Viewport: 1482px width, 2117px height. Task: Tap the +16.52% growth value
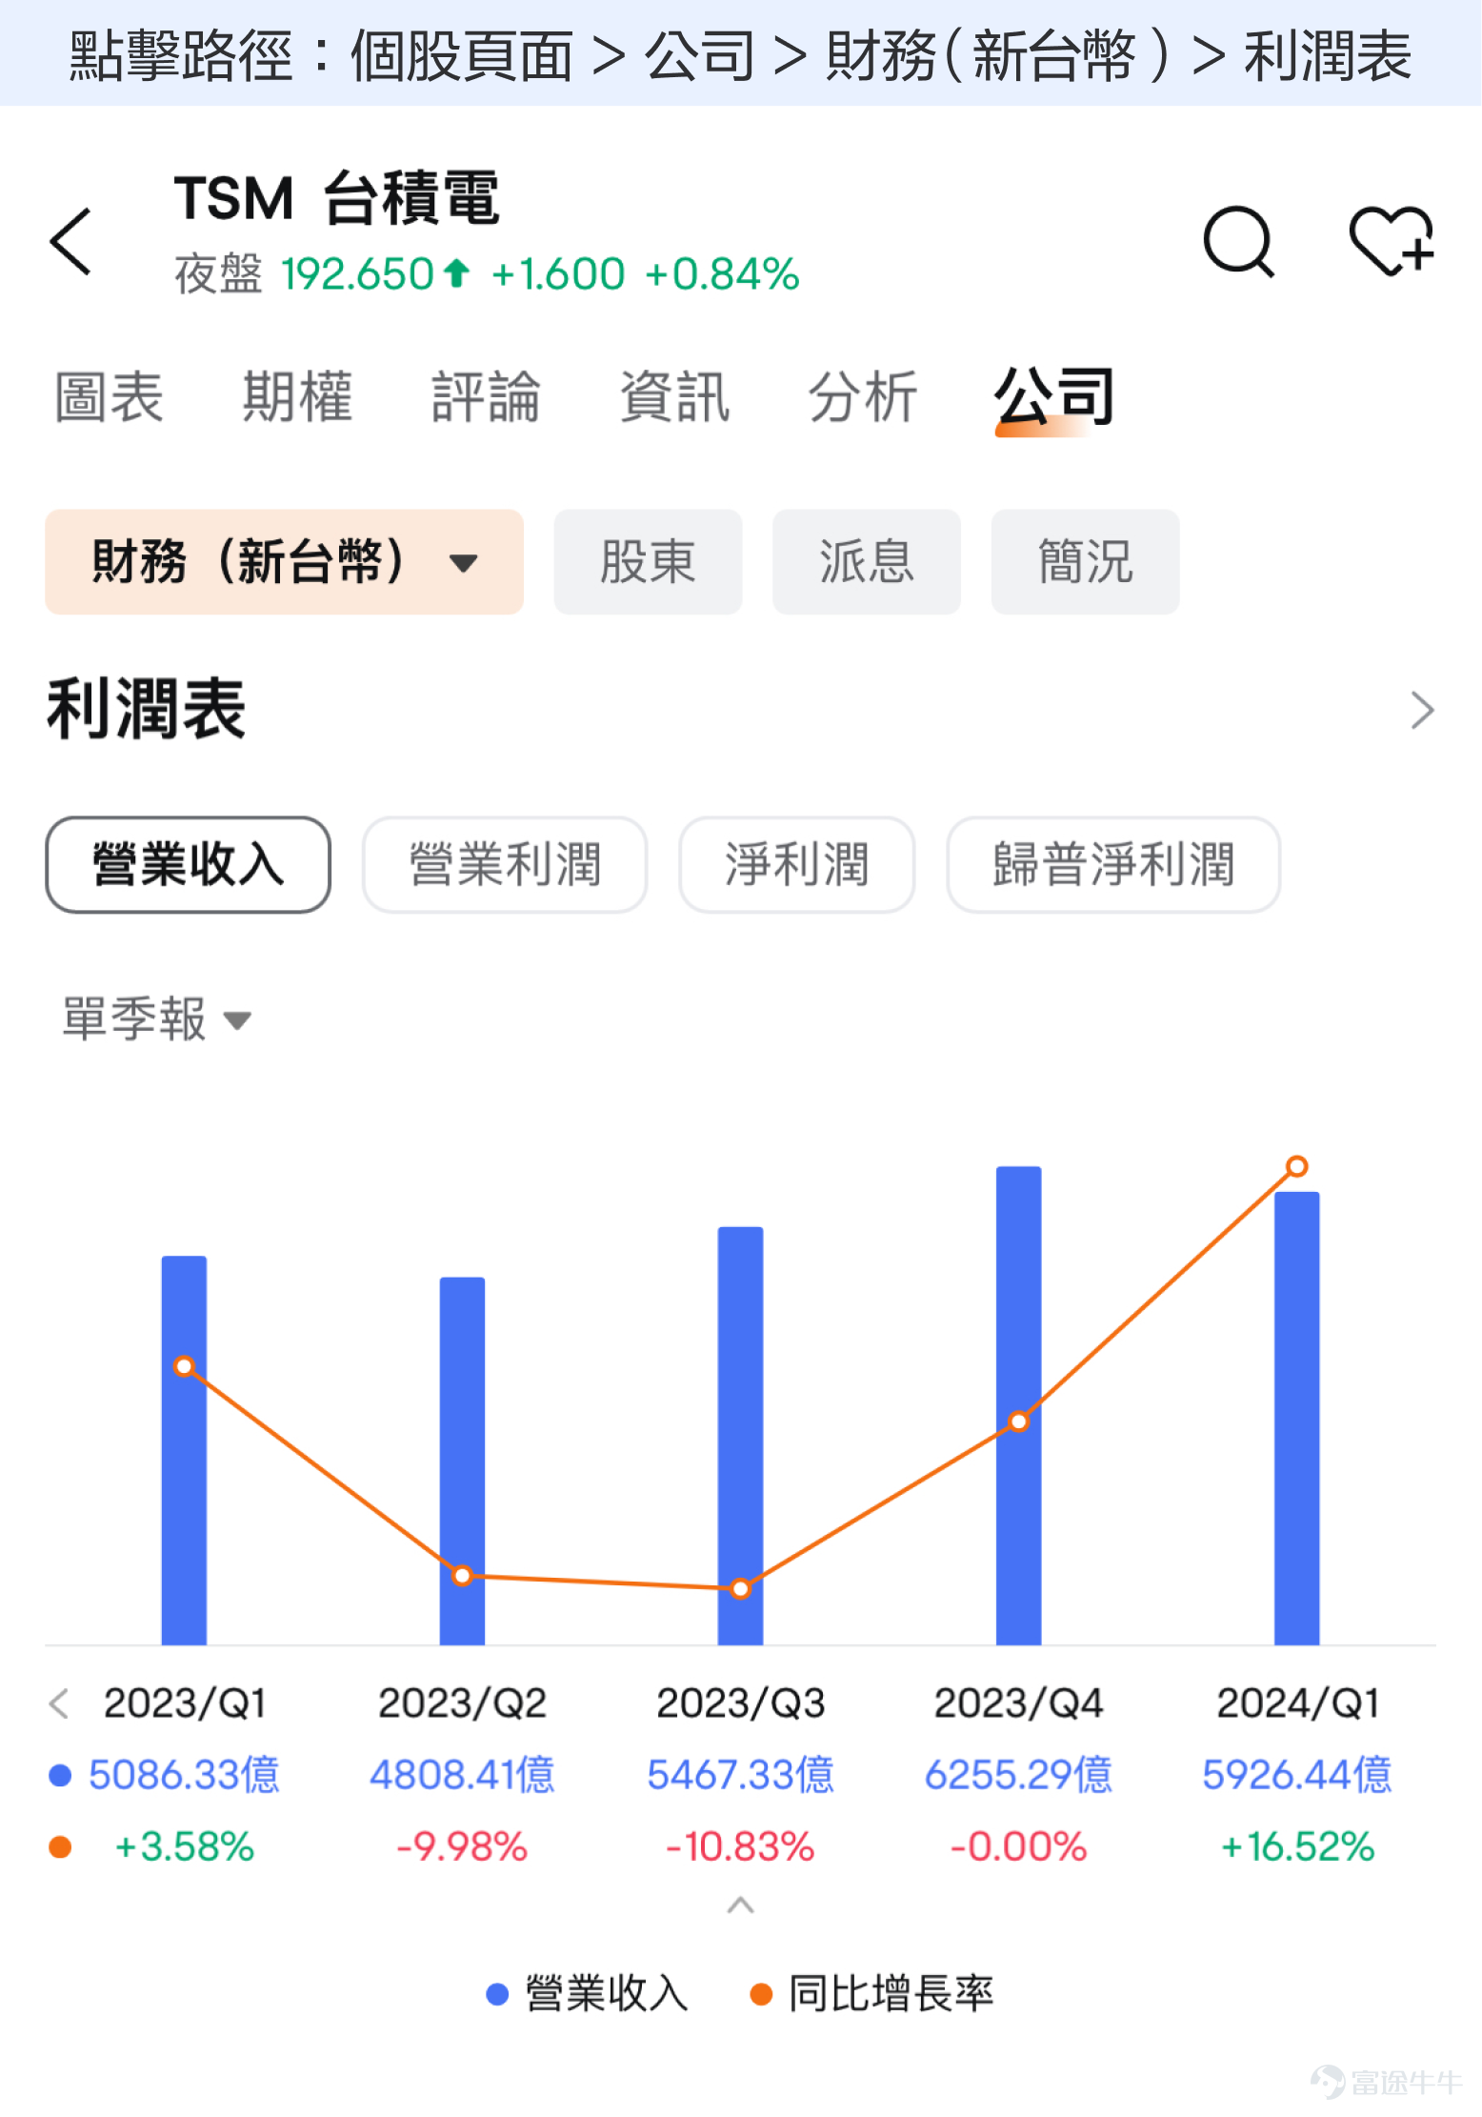[x=1296, y=1846]
